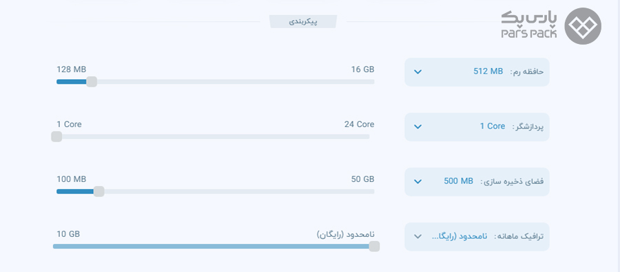Image resolution: width=620 pixels, height=272 pixels.
Task: Open the monthly traffic unlimited dropdown
Action: tap(477, 236)
